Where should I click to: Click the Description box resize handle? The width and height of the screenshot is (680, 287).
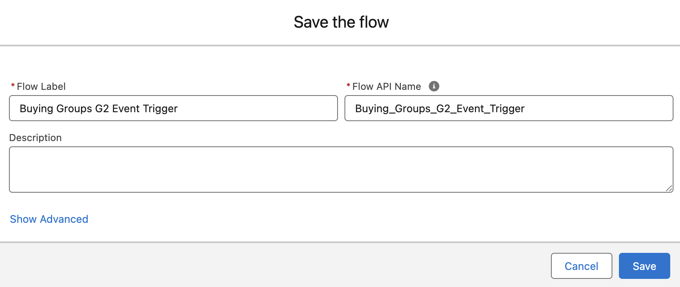click(x=669, y=188)
